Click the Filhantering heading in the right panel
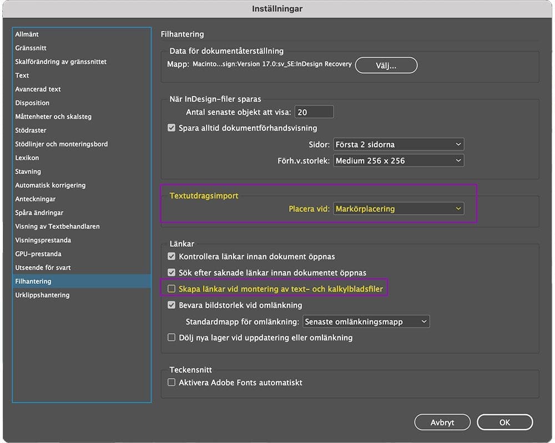Image resolution: width=555 pixels, height=443 pixels. pyautogui.click(x=182, y=34)
